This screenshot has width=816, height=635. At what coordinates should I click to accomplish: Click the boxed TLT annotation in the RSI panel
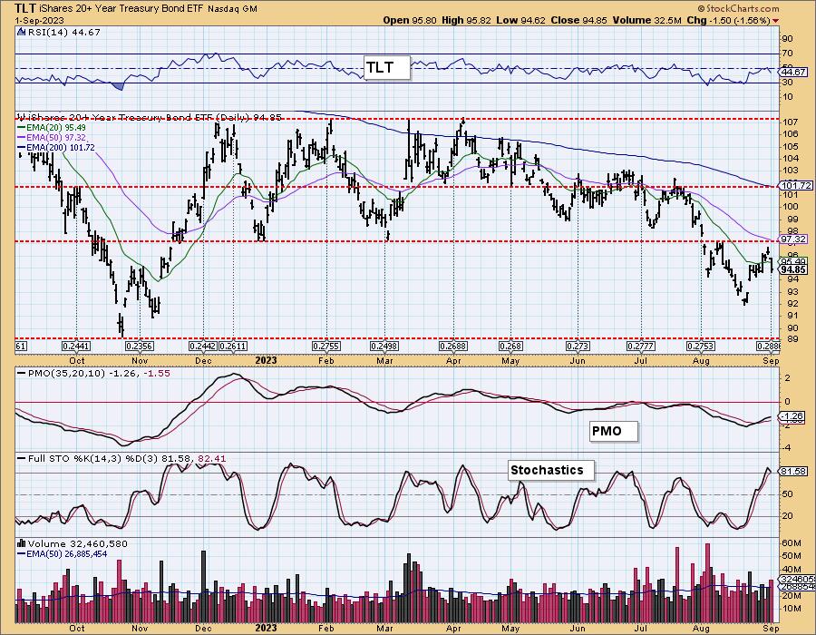386,68
